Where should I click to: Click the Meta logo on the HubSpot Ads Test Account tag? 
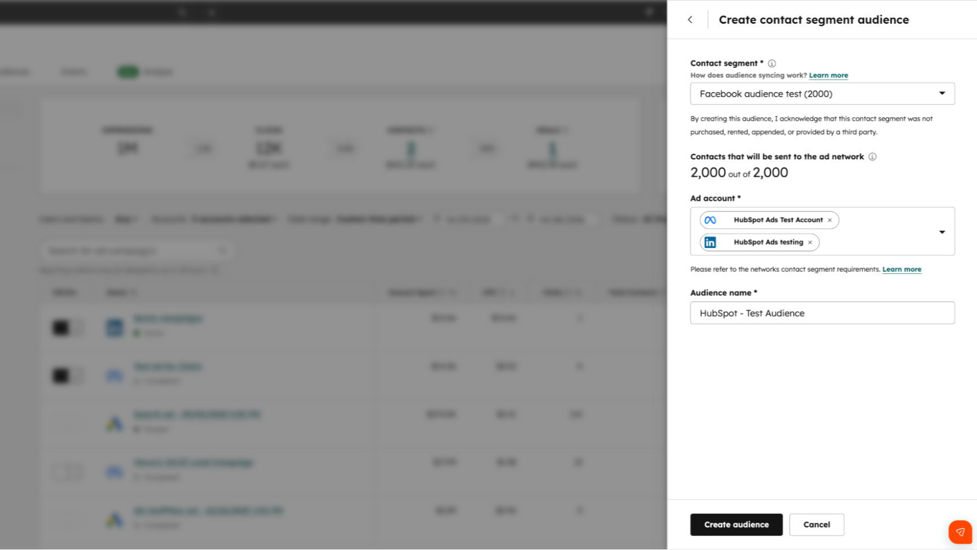coord(710,220)
